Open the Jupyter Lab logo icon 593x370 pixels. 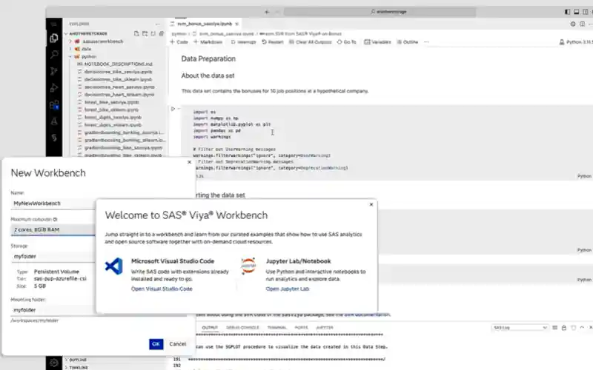click(x=248, y=266)
